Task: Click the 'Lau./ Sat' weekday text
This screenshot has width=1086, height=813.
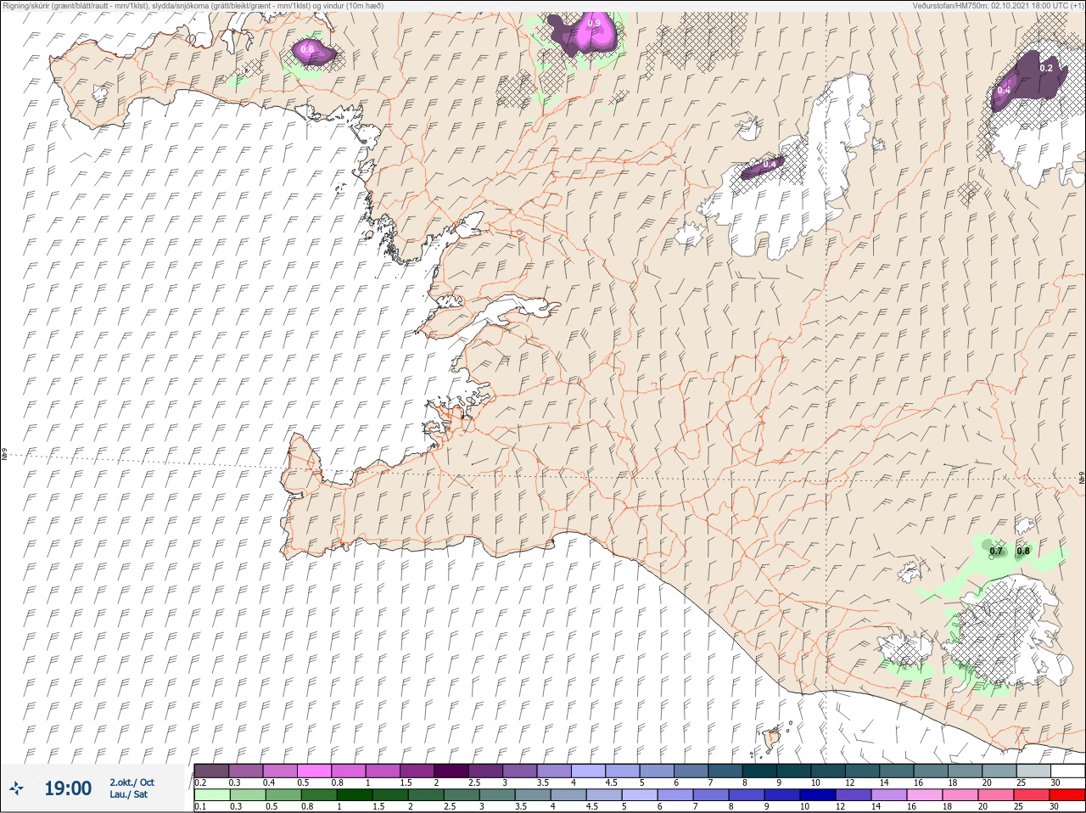Action: pyautogui.click(x=128, y=794)
